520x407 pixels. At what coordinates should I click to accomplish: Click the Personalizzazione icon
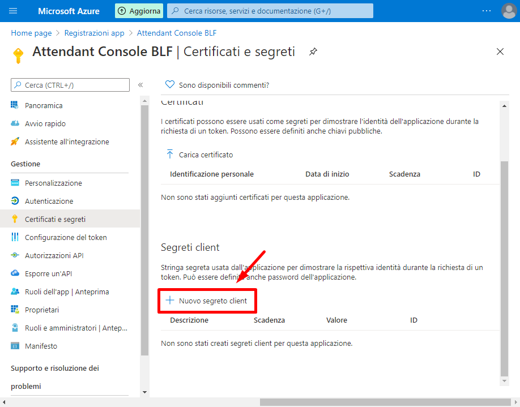click(x=15, y=183)
